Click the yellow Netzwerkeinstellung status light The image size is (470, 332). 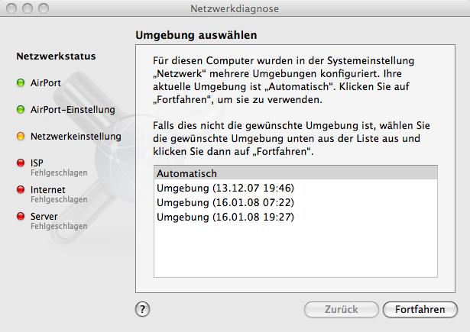[x=21, y=136]
